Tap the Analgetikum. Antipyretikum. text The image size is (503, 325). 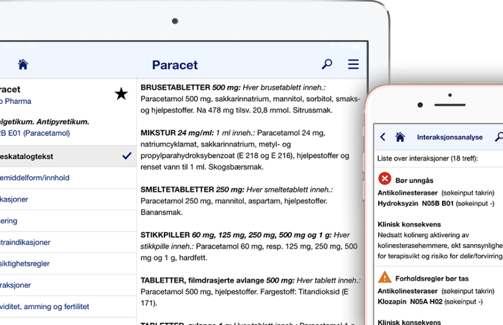[x=44, y=122]
